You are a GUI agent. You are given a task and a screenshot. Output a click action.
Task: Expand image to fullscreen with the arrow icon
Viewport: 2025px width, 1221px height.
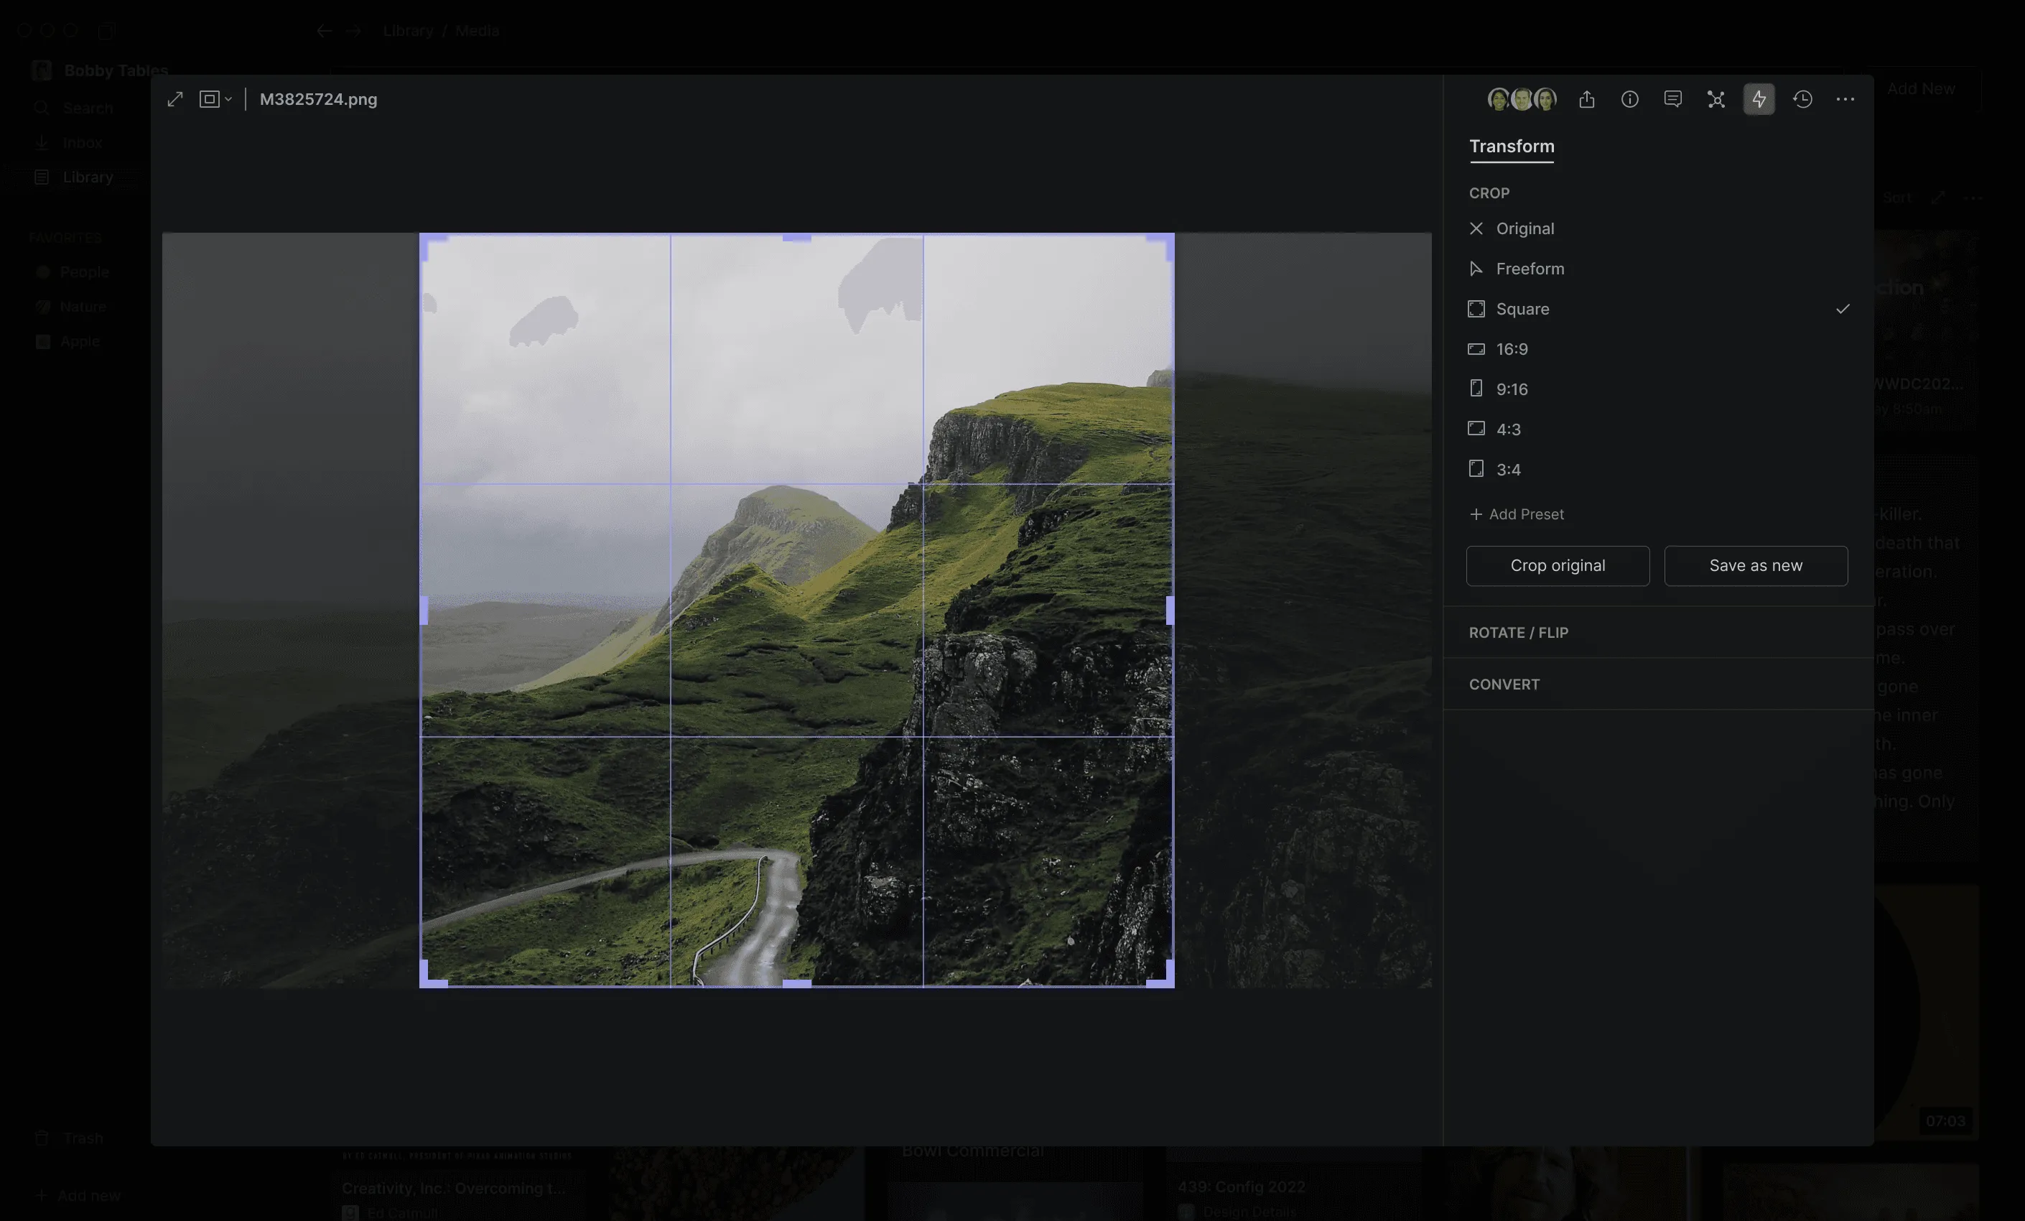175,100
